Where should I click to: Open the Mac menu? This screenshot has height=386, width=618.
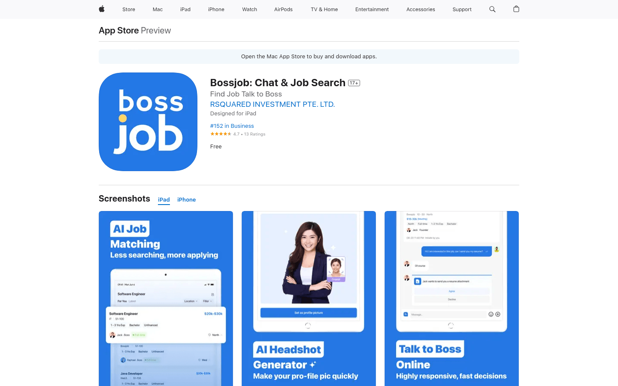pyautogui.click(x=158, y=9)
